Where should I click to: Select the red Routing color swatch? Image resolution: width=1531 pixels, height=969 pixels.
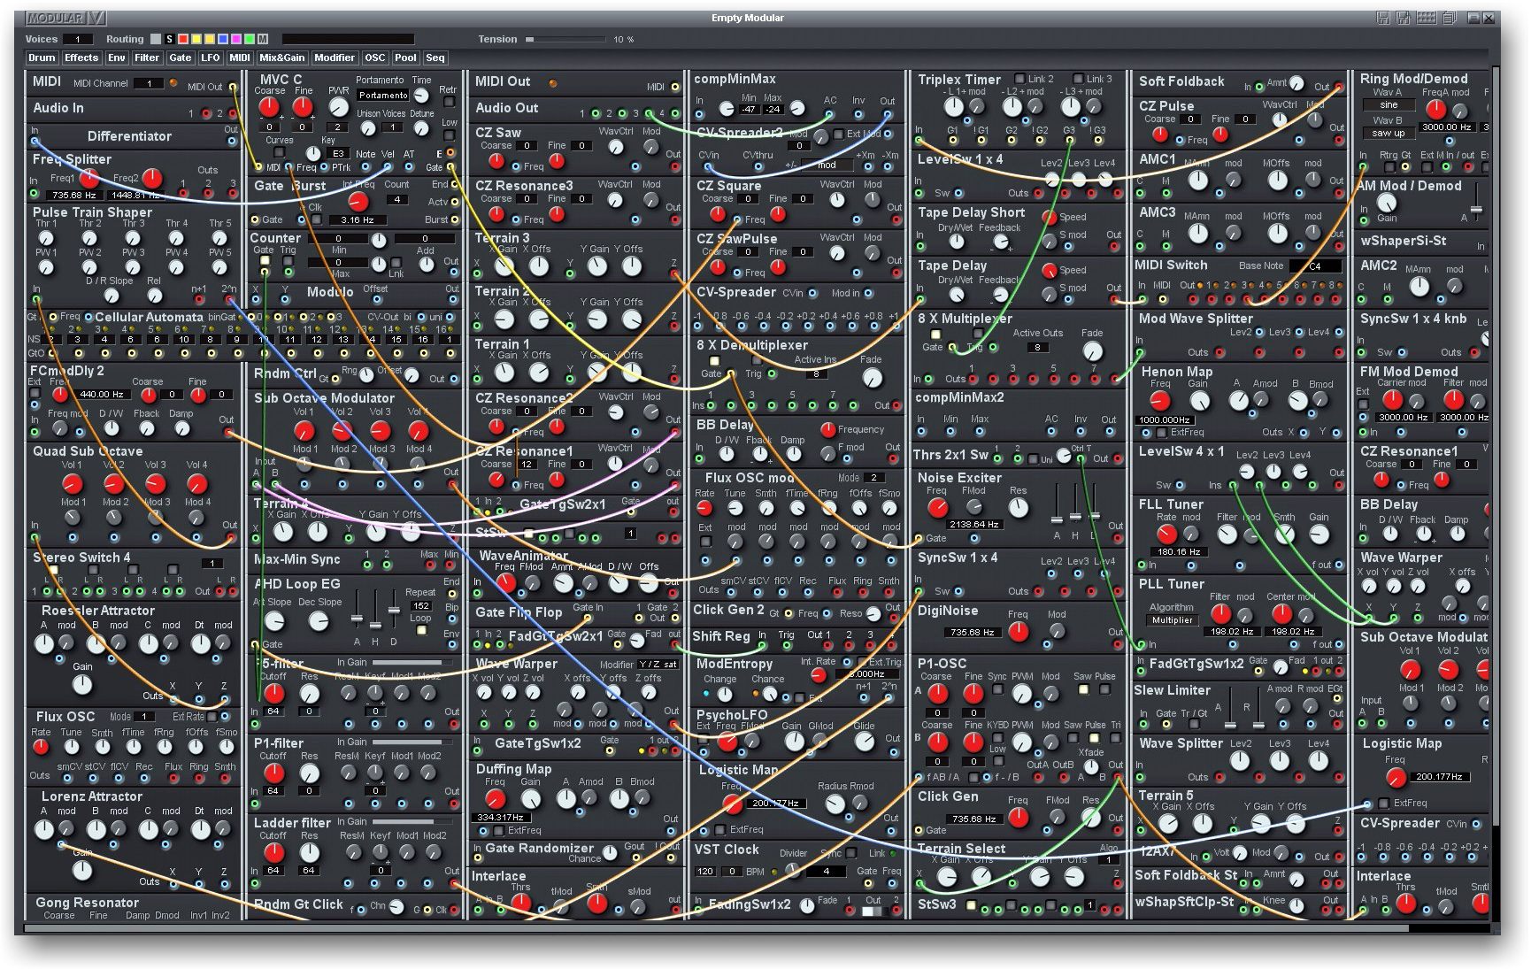click(183, 39)
